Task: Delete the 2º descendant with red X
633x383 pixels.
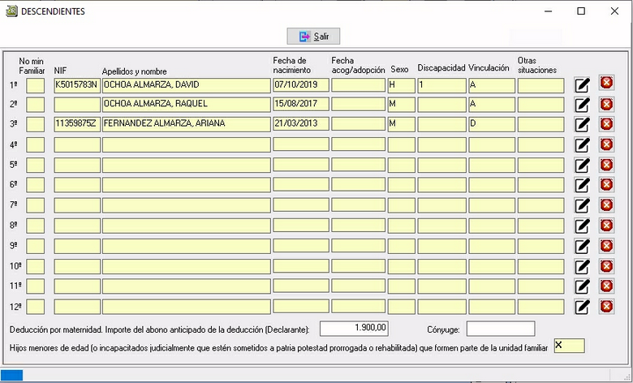Action: (606, 104)
